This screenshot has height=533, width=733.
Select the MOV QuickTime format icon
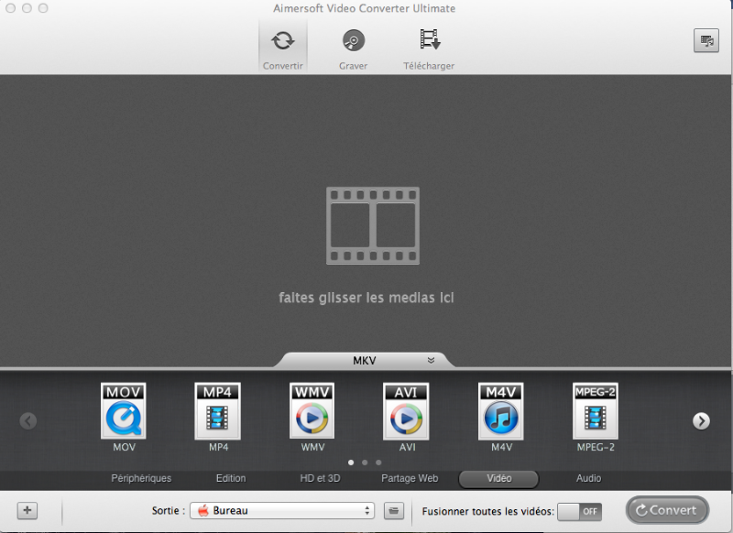(124, 411)
